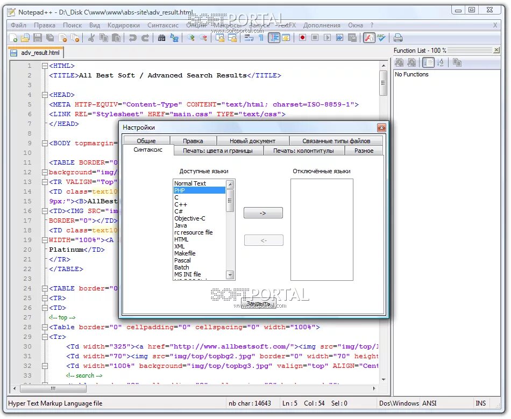Run macro multiple times icon
This screenshot has height=419, width=511.
coord(339,38)
